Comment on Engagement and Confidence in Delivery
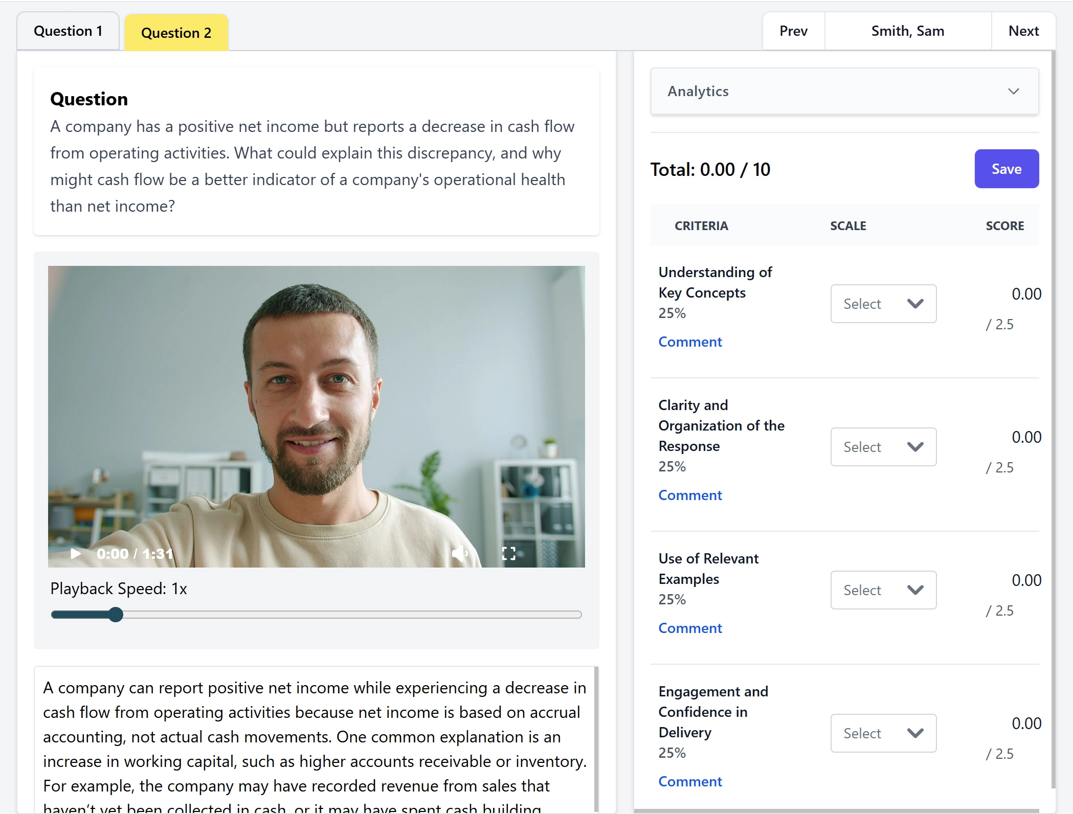Screen dimensions: 1073x814 tap(690, 781)
